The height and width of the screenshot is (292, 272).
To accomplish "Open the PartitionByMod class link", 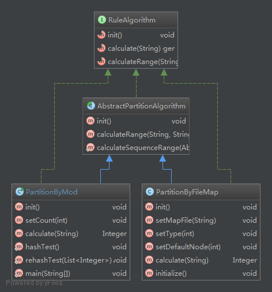I will point(52,192).
